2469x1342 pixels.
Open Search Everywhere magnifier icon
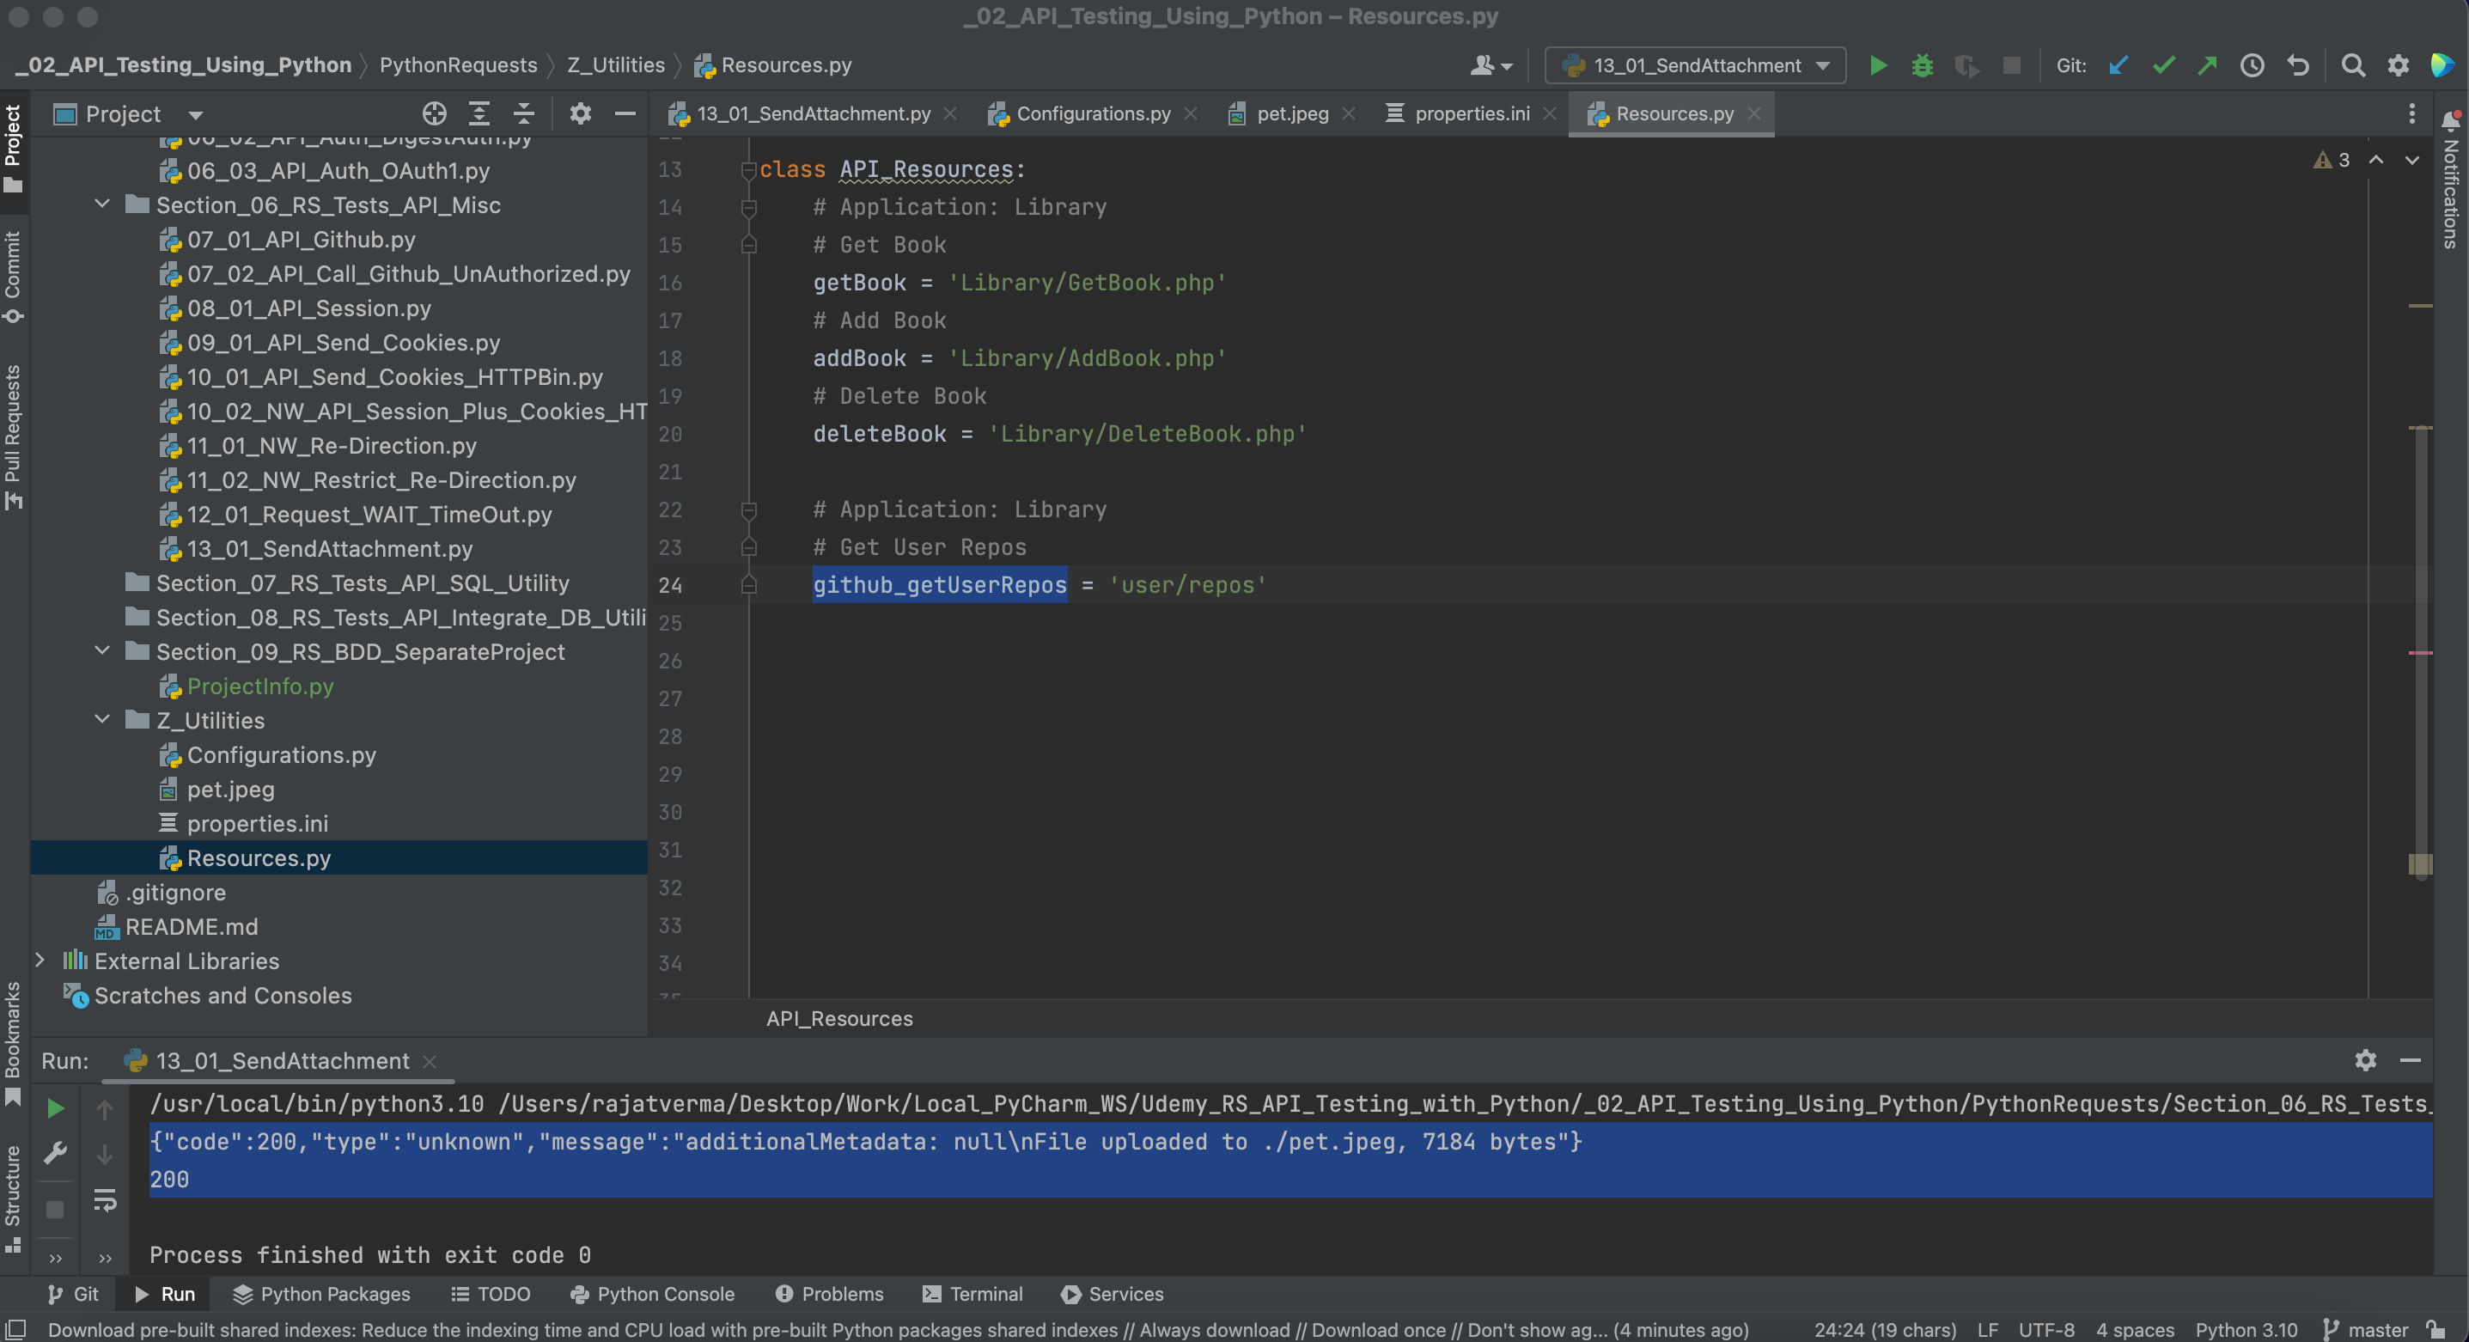[2353, 65]
